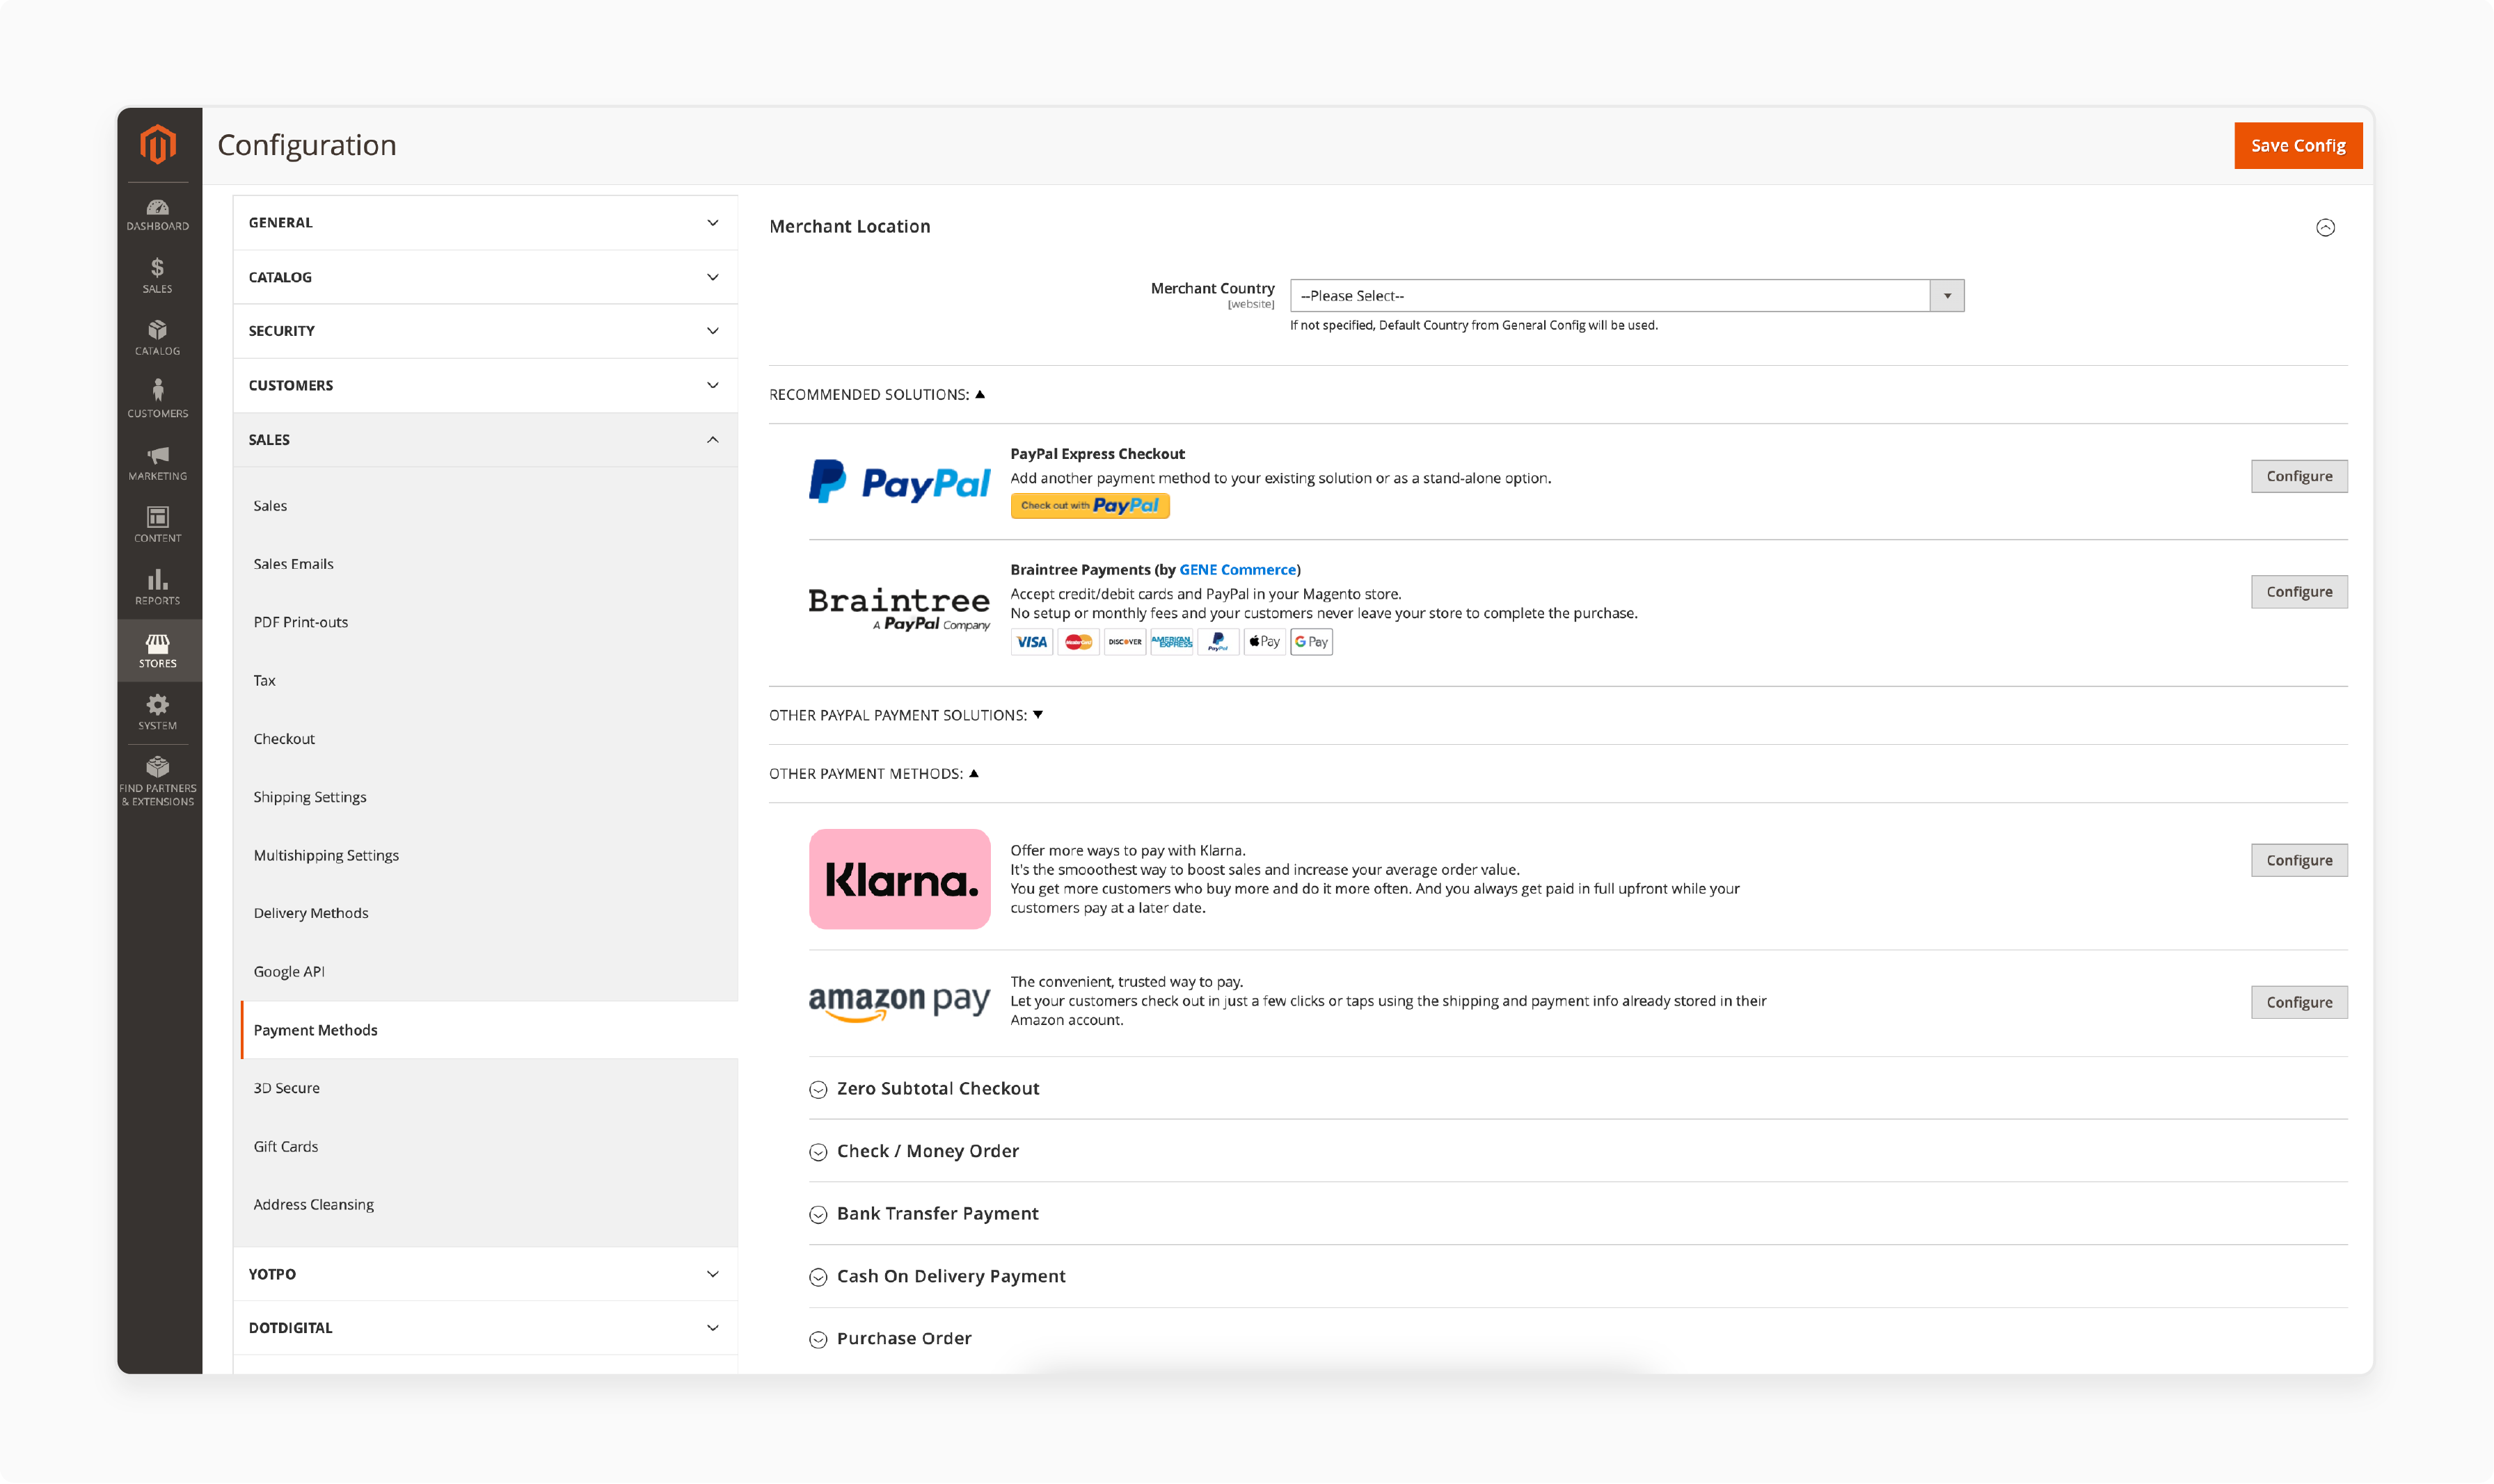Select Payment Methods menu item

click(489, 1030)
